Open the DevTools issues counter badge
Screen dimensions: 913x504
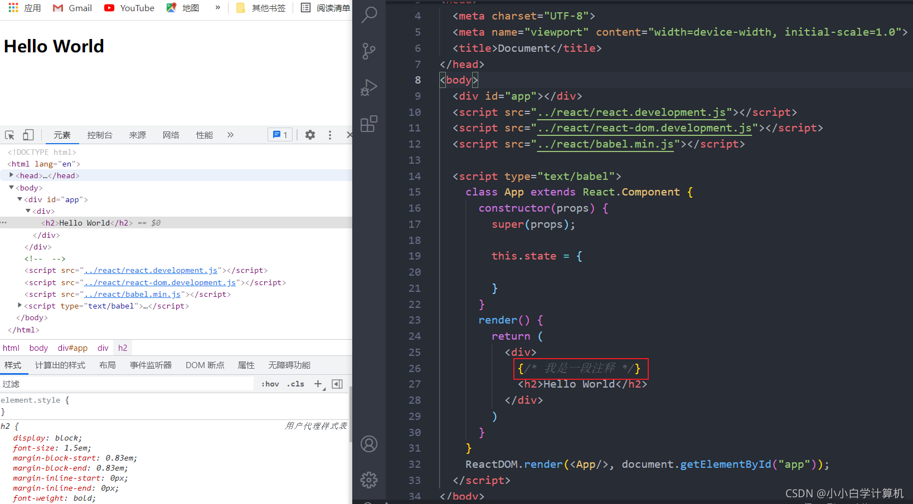click(280, 135)
